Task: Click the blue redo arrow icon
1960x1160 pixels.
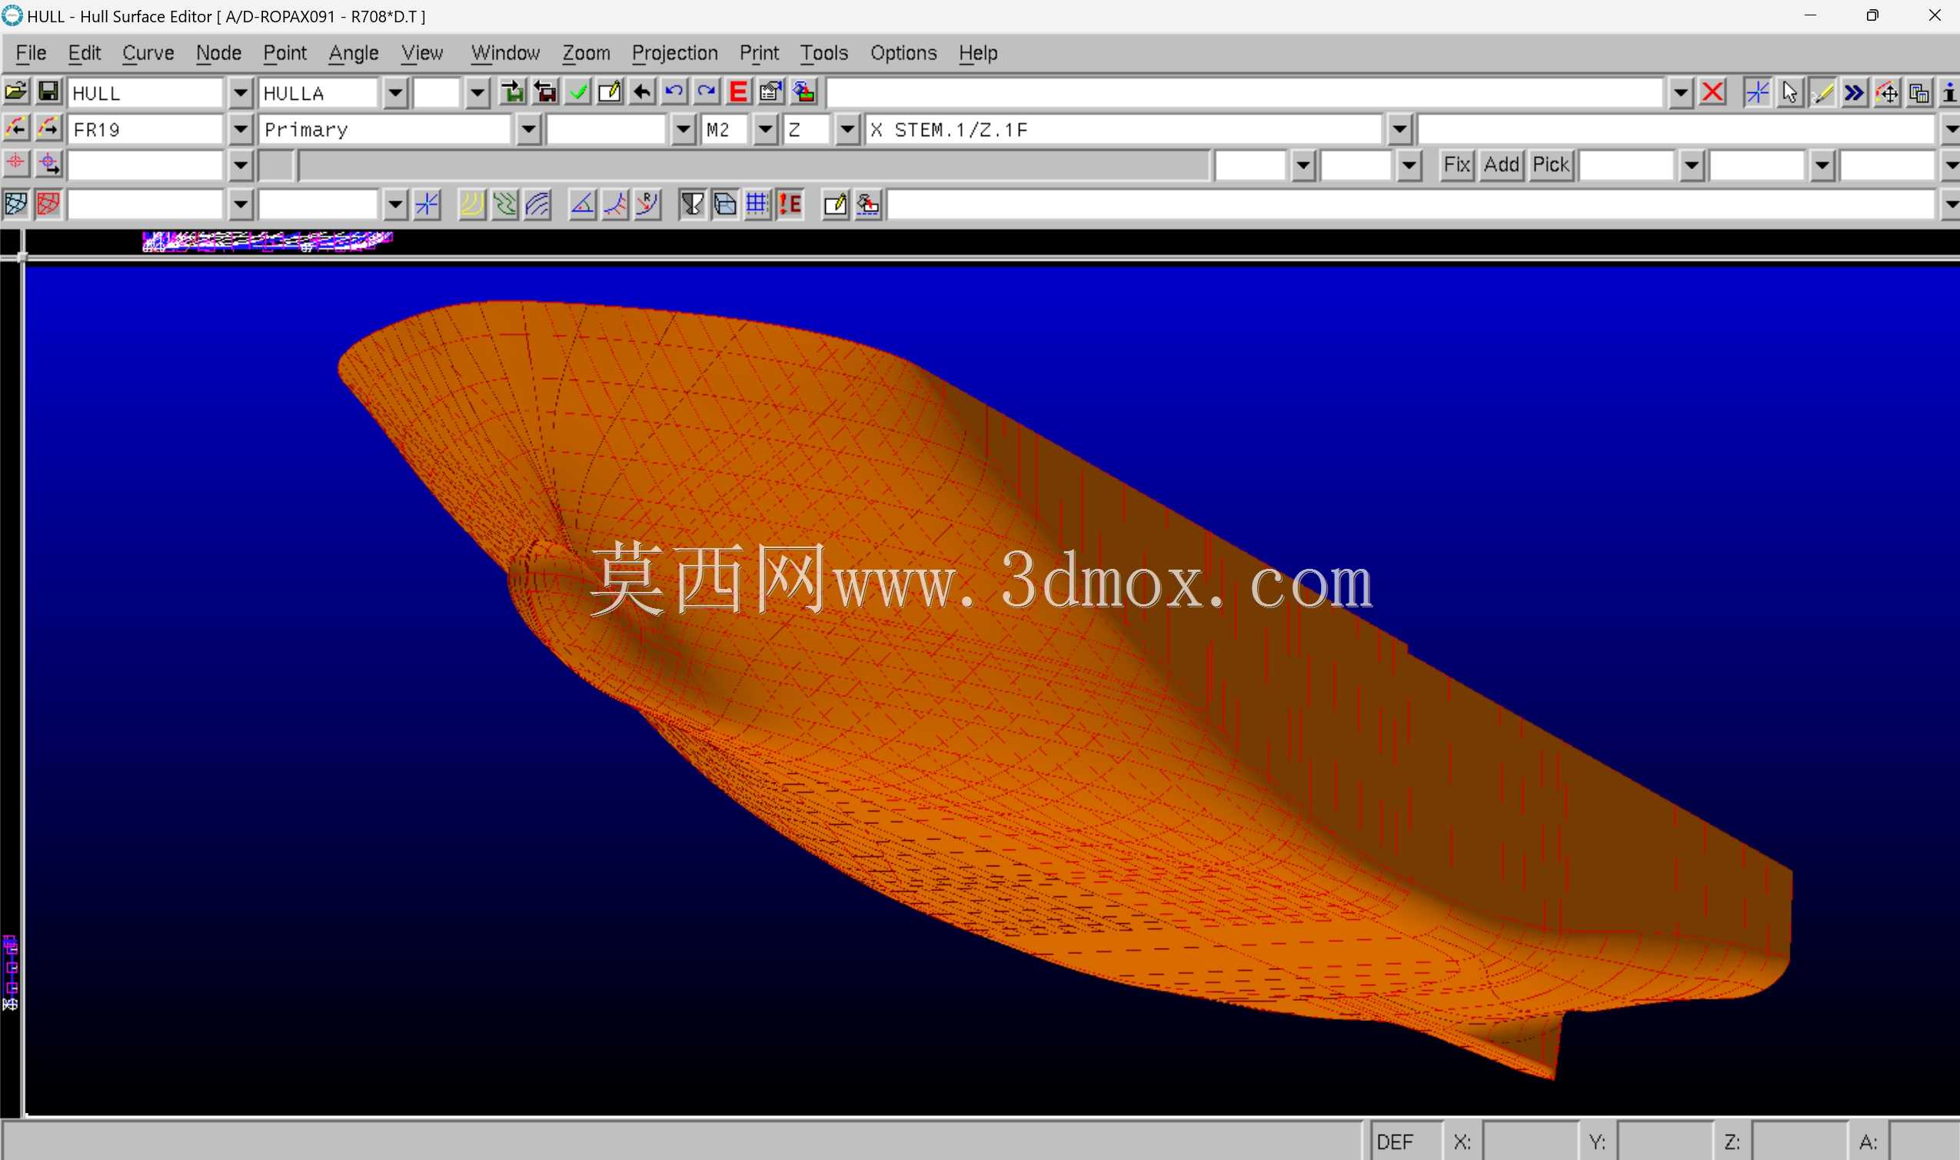Action: coord(707,92)
